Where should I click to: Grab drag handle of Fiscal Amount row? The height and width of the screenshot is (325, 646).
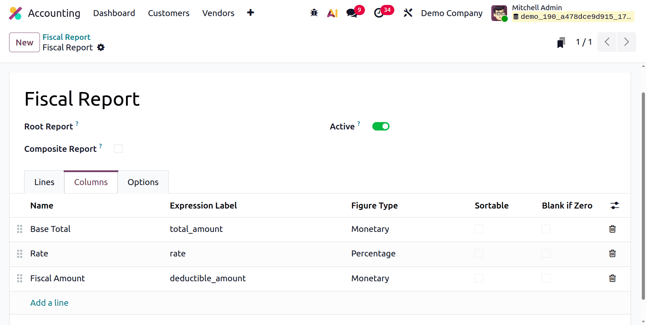[20, 278]
